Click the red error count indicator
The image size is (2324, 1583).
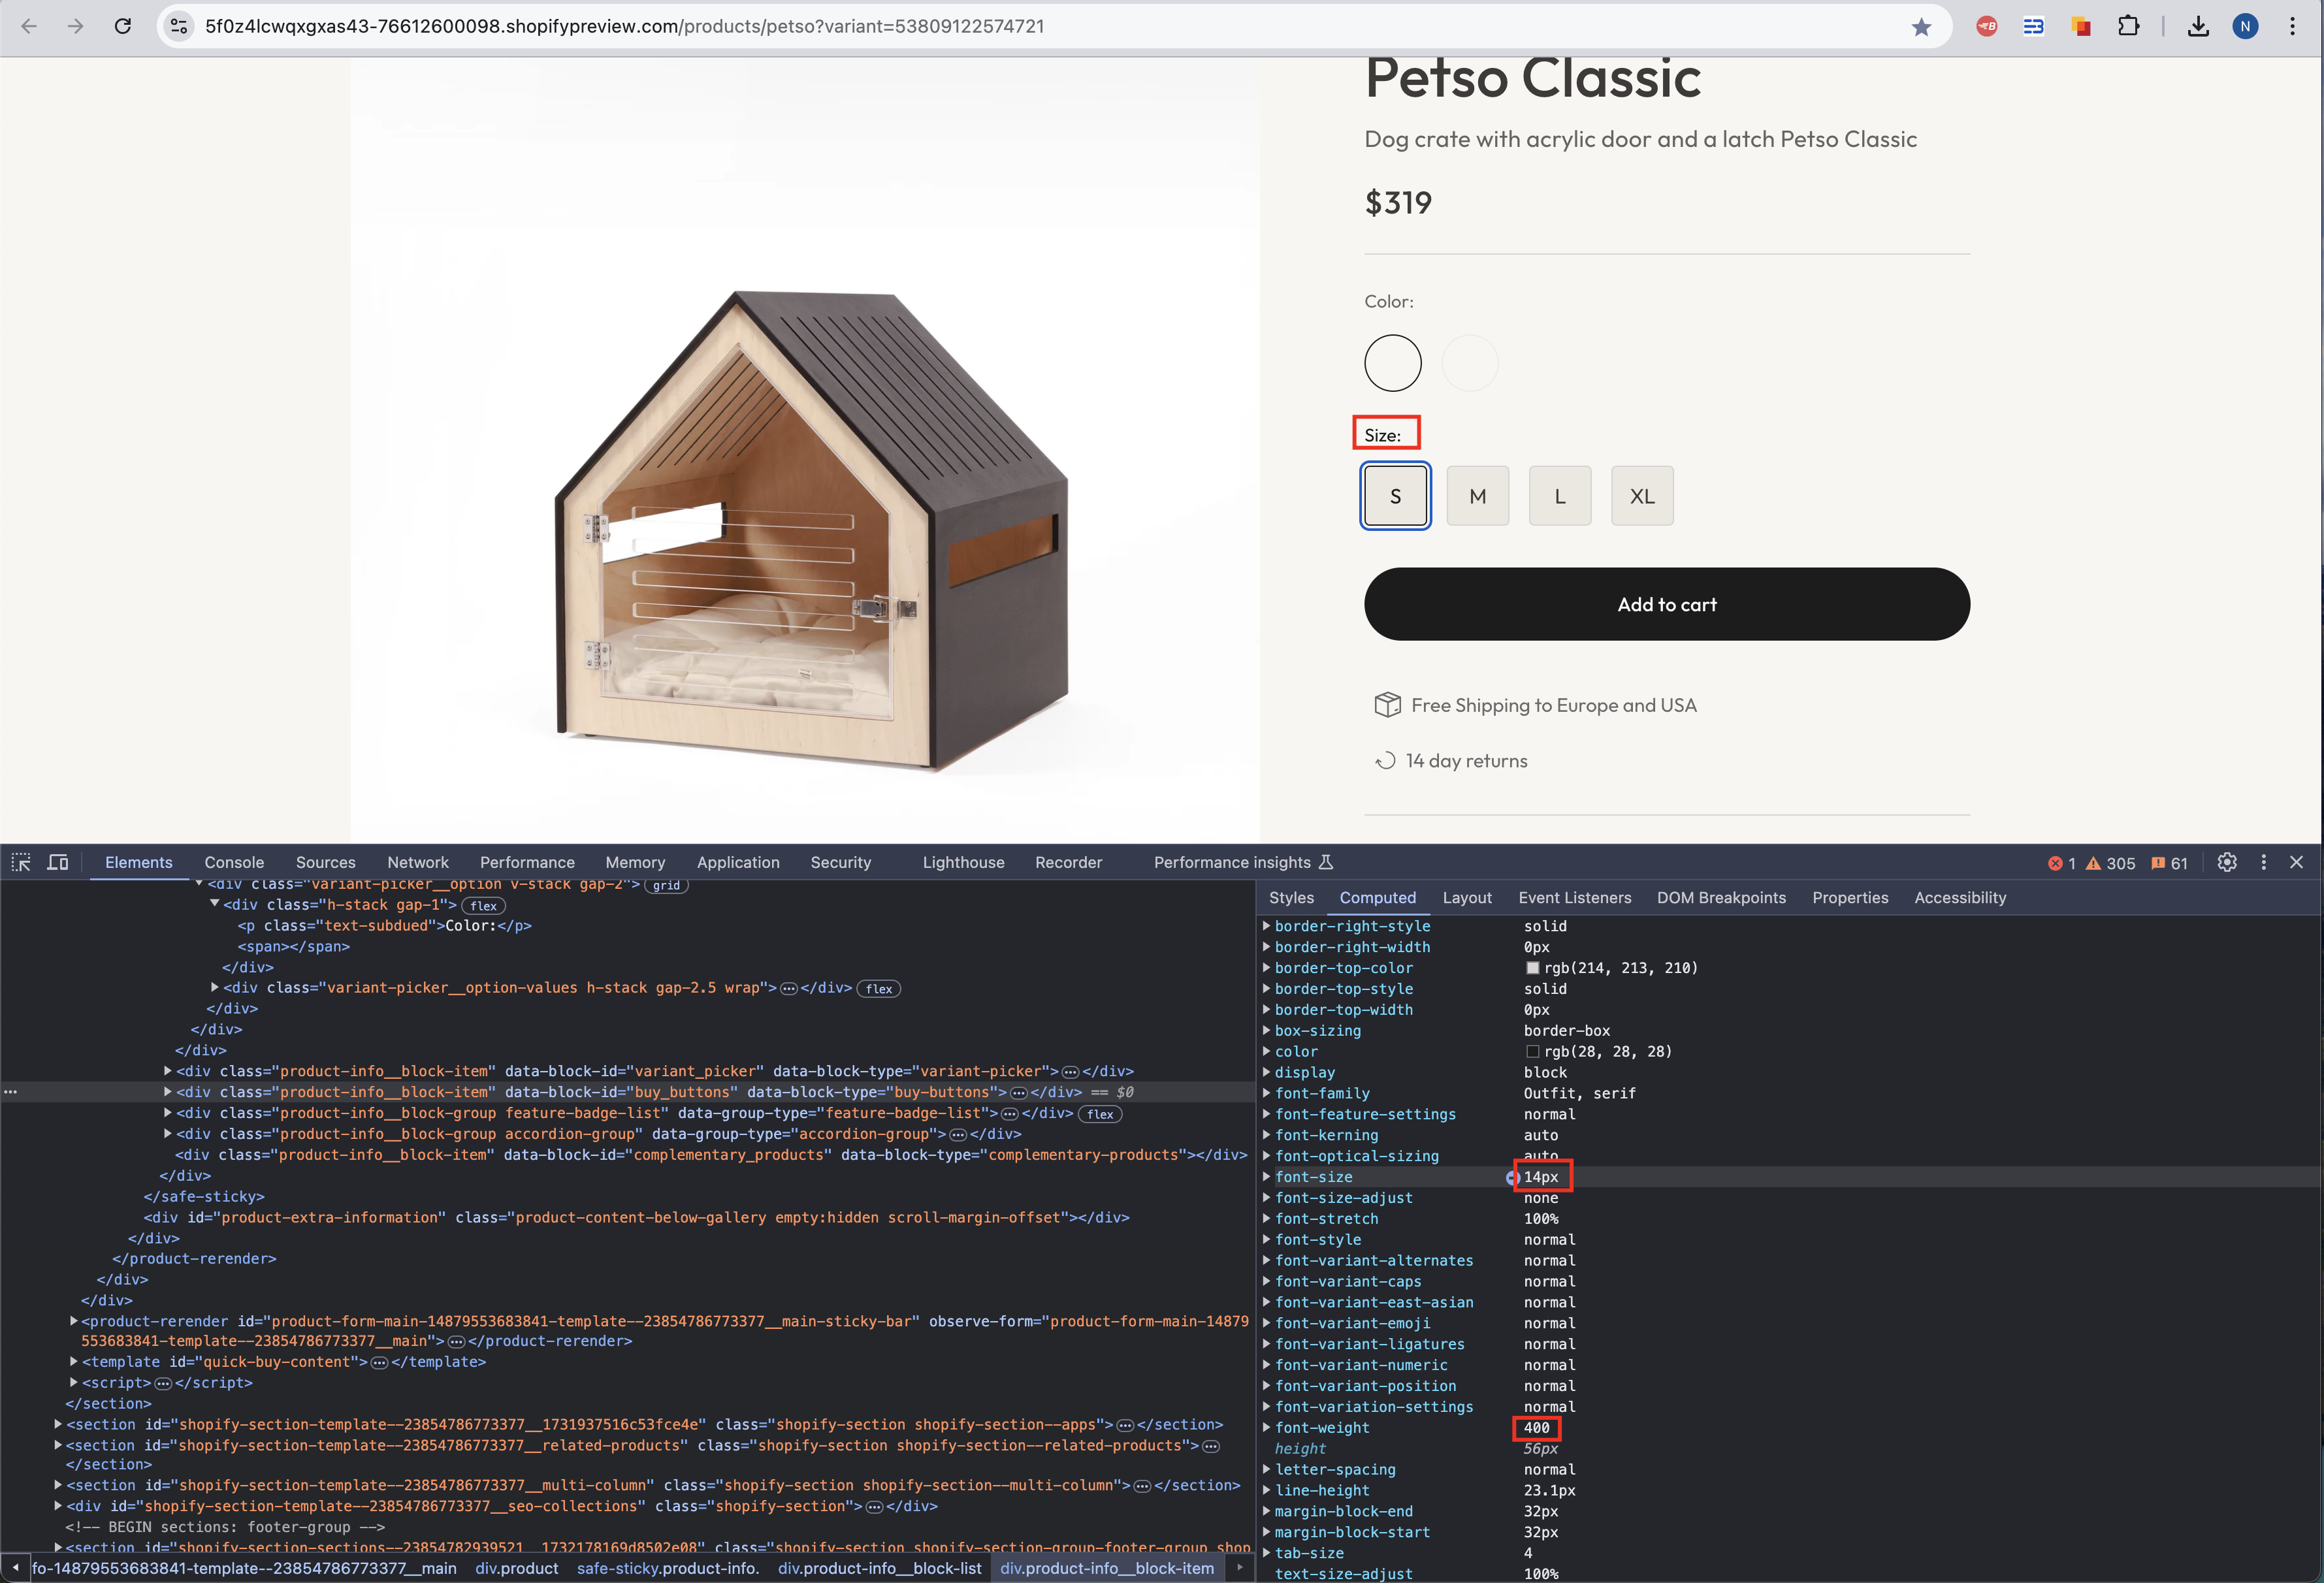pyautogui.click(x=2061, y=863)
